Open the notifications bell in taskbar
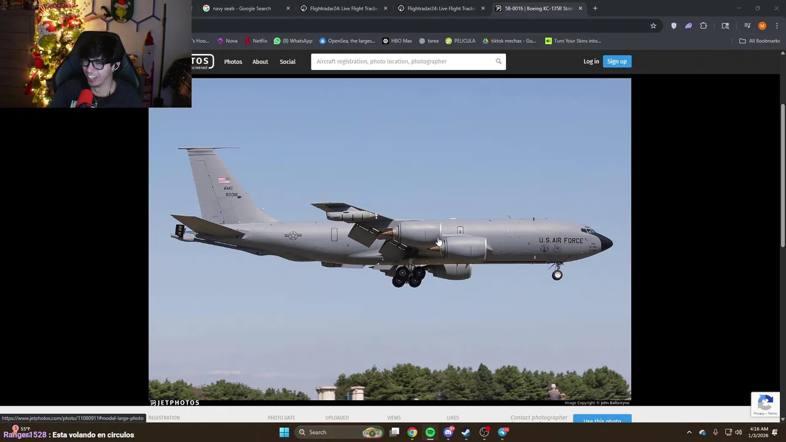 point(776,432)
